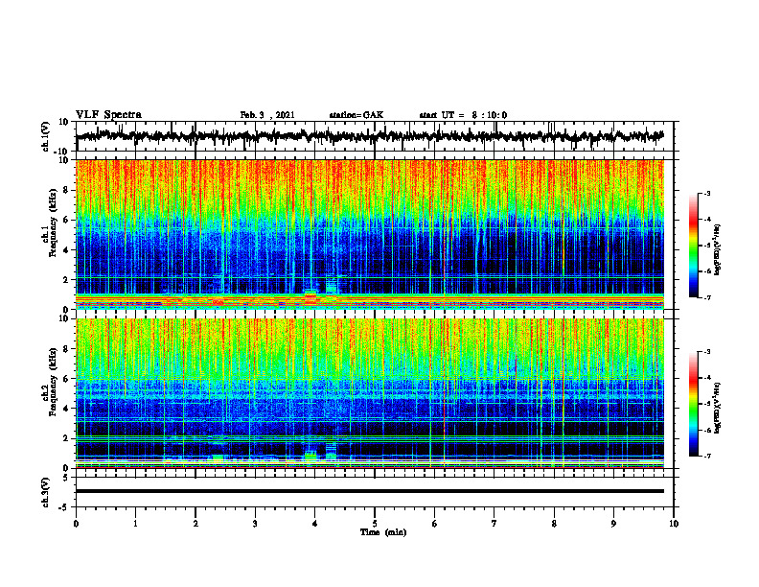Image resolution: width=759 pixels, height=587 pixels.
Task: Click the flat ch.3 voltage trace line
Action: click(x=370, y=491)
